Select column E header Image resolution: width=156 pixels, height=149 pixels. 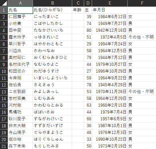click(110, 3)
